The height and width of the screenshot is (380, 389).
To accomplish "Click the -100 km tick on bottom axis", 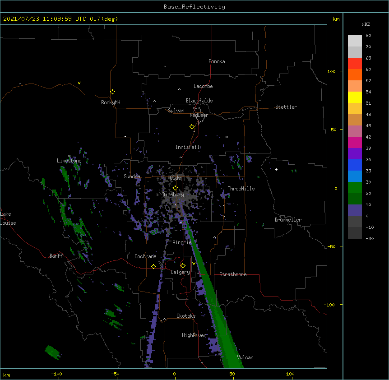I will (56, 374).
